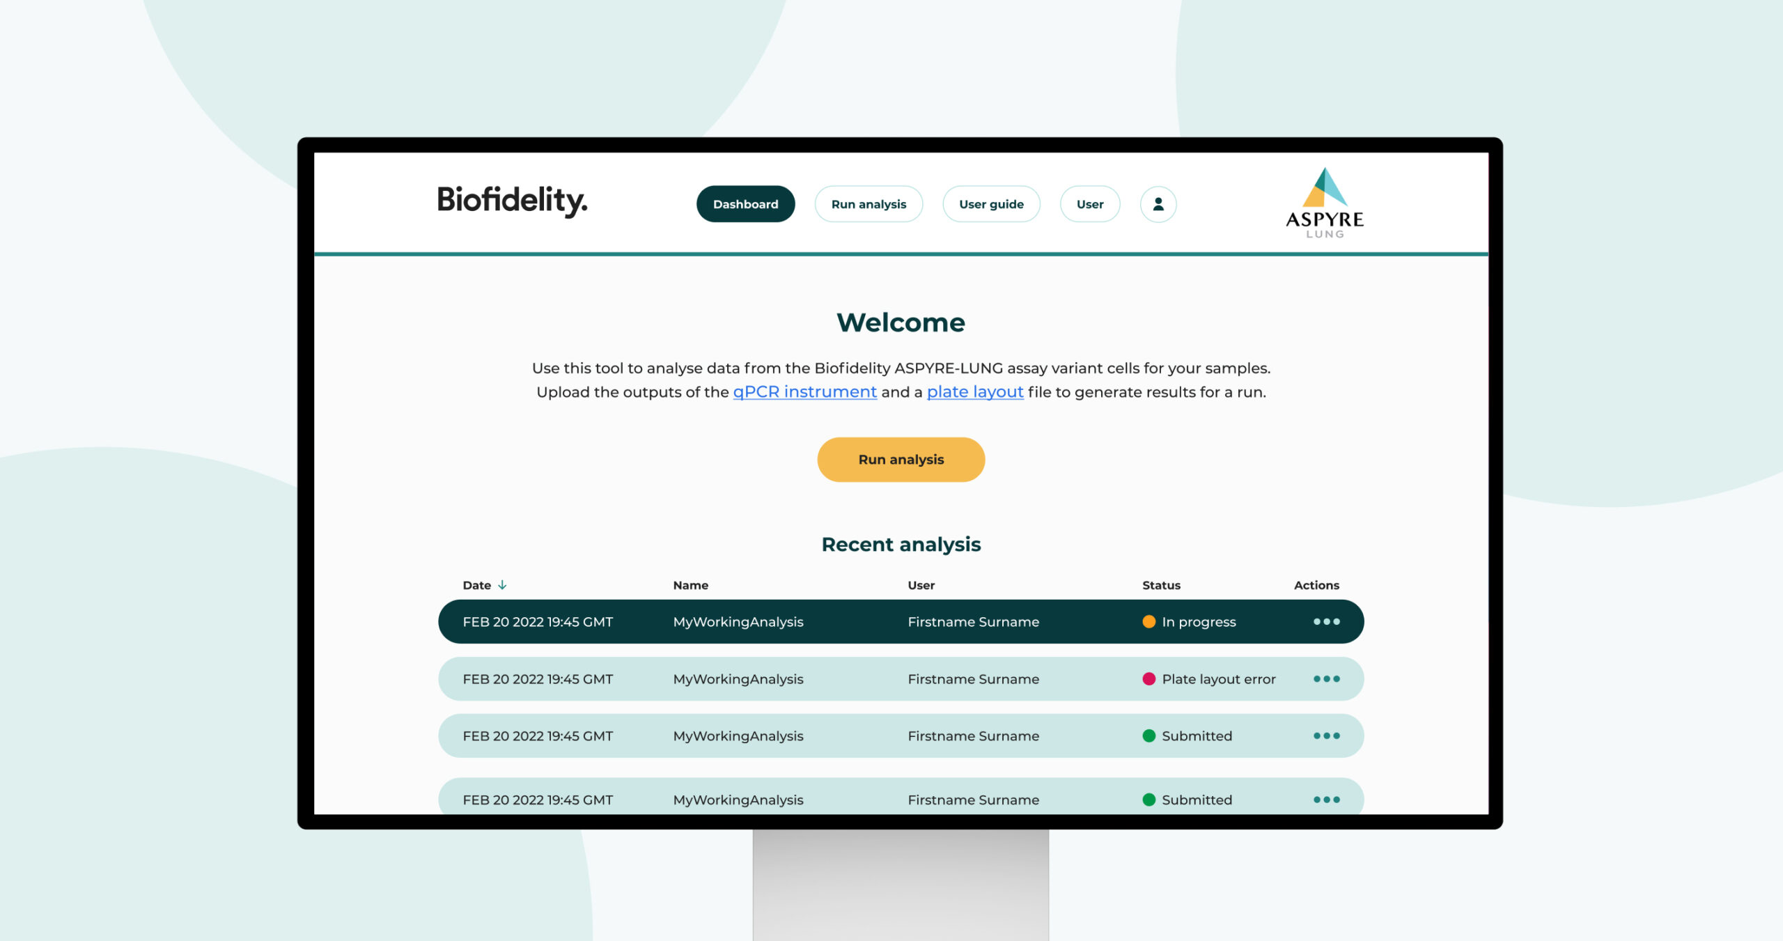Screen dimensions: 1783x941
Task: Select the User nav pill
Action: (1089, 204)
